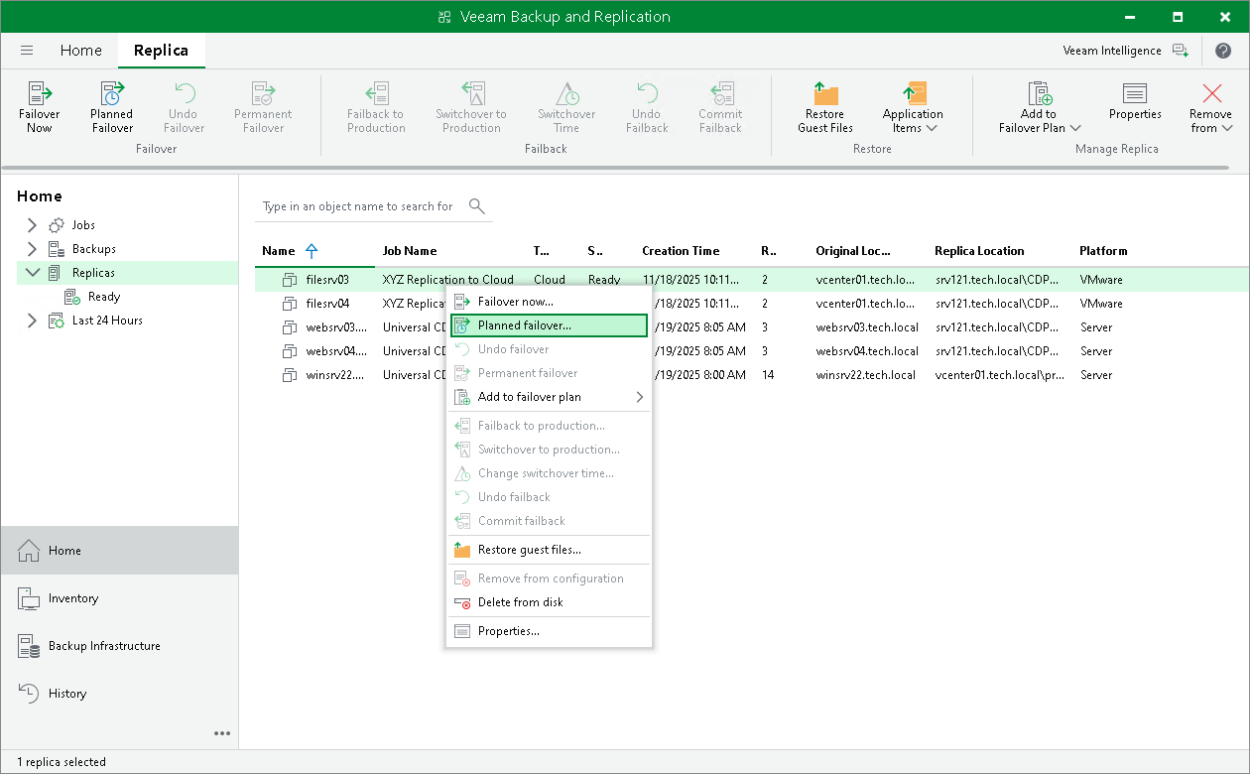Select the Ready node under Replicas
The width and height of the screenshot is (1250, 774).
[103, 297]
